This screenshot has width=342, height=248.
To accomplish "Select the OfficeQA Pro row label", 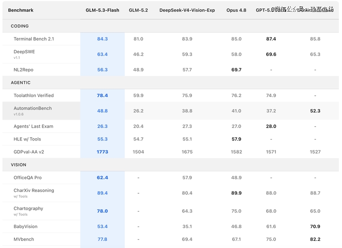I will [x=28, y=177].
